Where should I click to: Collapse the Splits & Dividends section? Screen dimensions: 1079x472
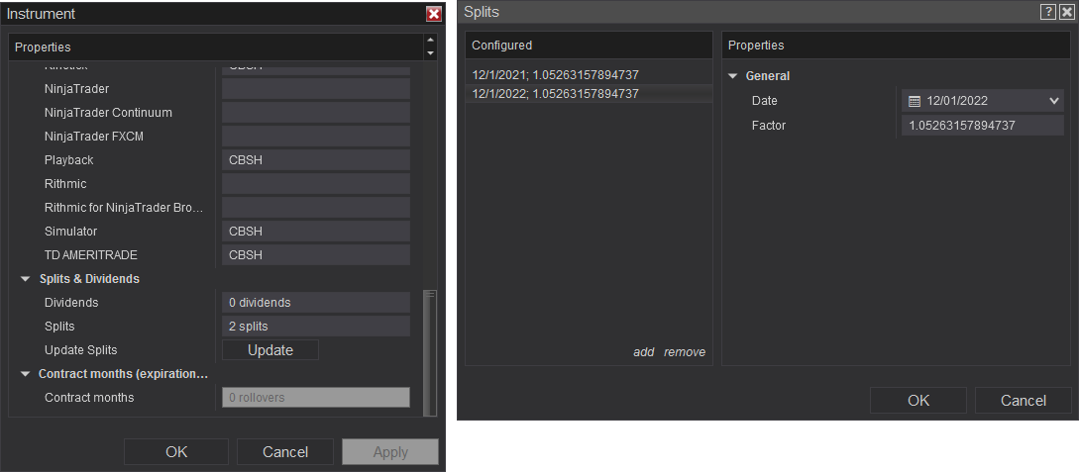pos(26,279)
